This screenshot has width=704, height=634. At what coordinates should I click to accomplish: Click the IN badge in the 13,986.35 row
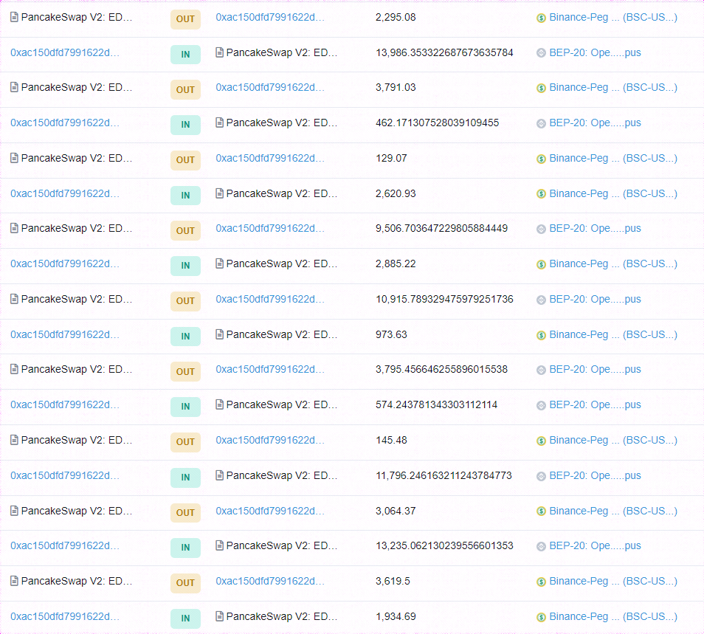coord(185,55)
